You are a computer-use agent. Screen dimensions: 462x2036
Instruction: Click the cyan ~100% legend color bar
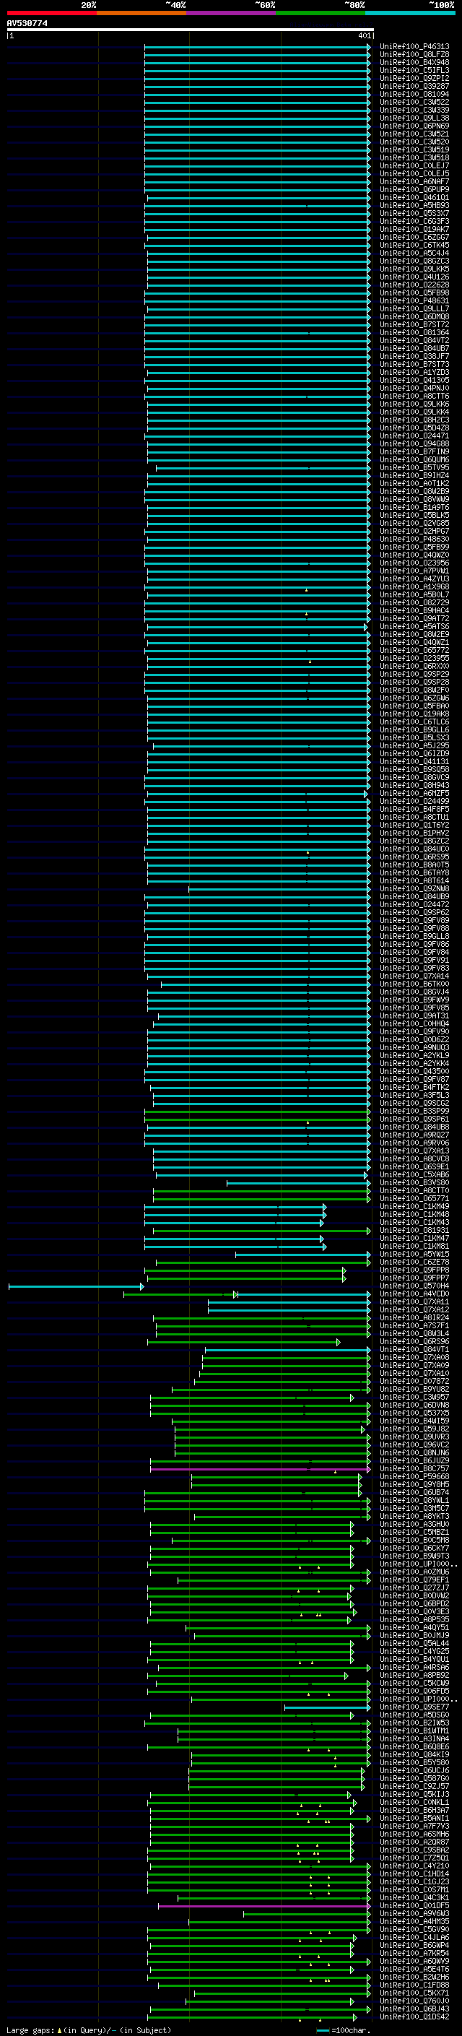[x=411, y=13]
